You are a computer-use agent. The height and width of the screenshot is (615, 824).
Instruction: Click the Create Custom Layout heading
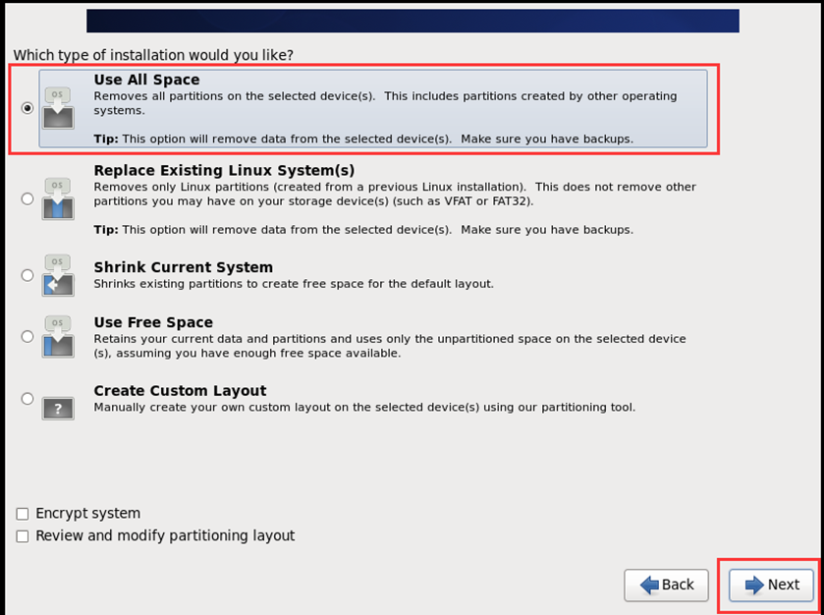(180, 391)
